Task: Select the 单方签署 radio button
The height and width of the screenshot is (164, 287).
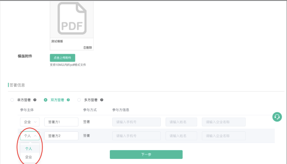Action: 12,100
